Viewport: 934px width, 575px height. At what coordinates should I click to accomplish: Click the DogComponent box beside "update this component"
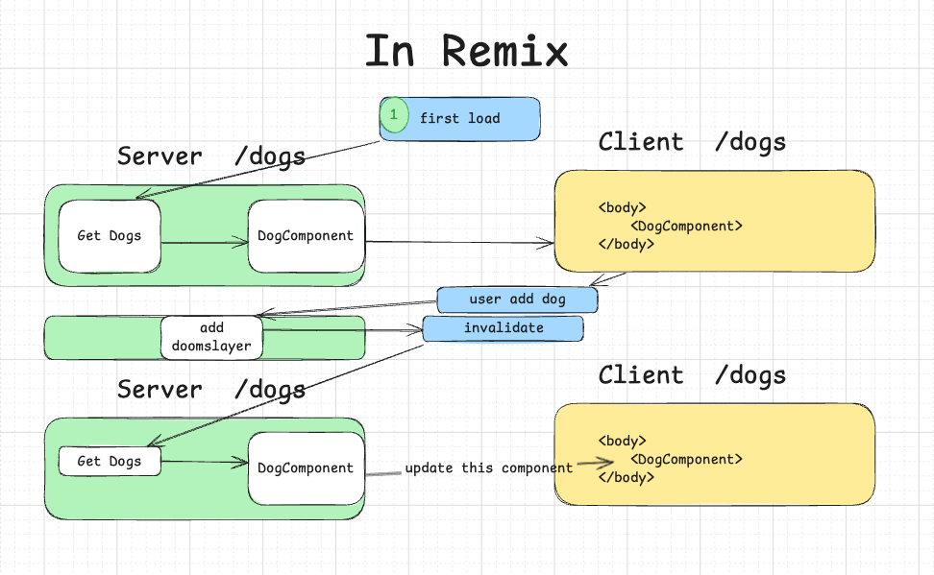pyautogui.click(x=307, y=468)
